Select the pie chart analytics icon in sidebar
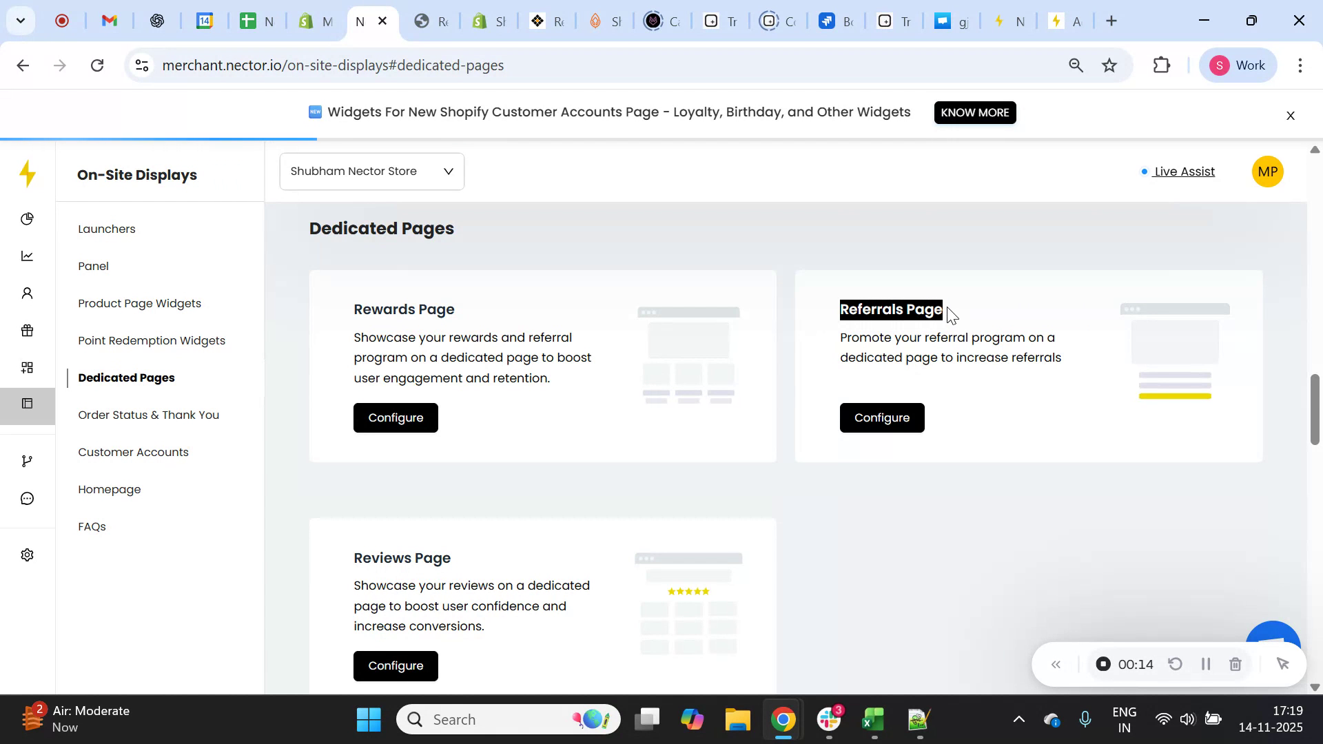The width and height of the screenshot is (1323, 744). pos(28,218)
